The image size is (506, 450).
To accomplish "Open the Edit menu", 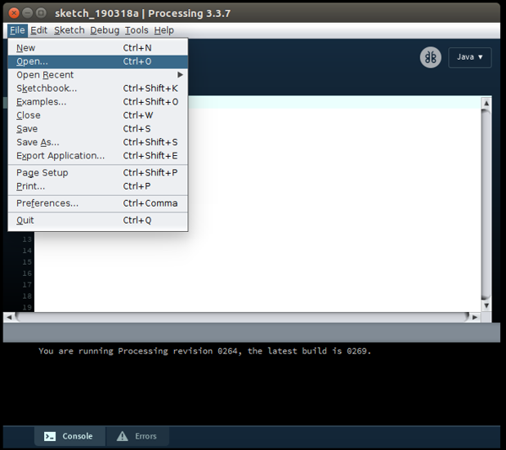I will pyautogui.click(x=38, y=30).
